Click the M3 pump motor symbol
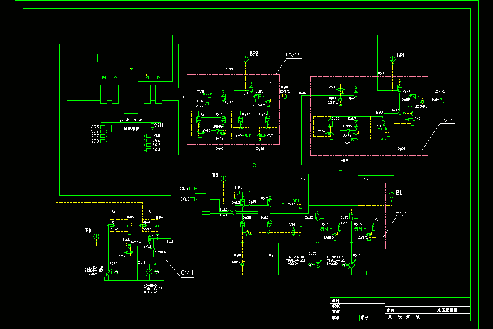Viewport: 493px width, 329px height. coord(116,272)
